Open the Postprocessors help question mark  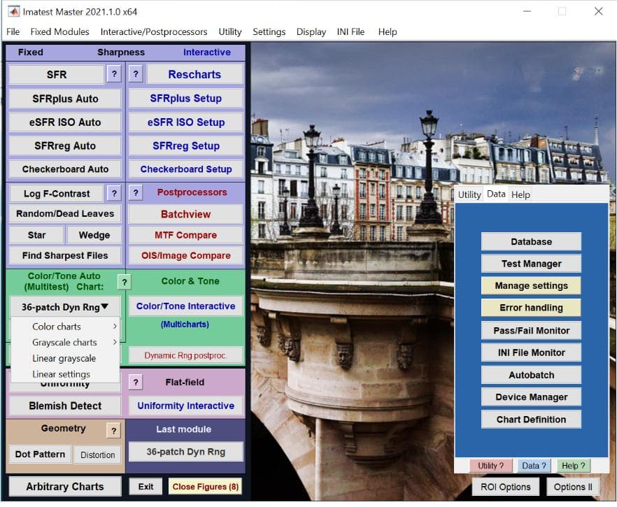click(x=136, y=193)
